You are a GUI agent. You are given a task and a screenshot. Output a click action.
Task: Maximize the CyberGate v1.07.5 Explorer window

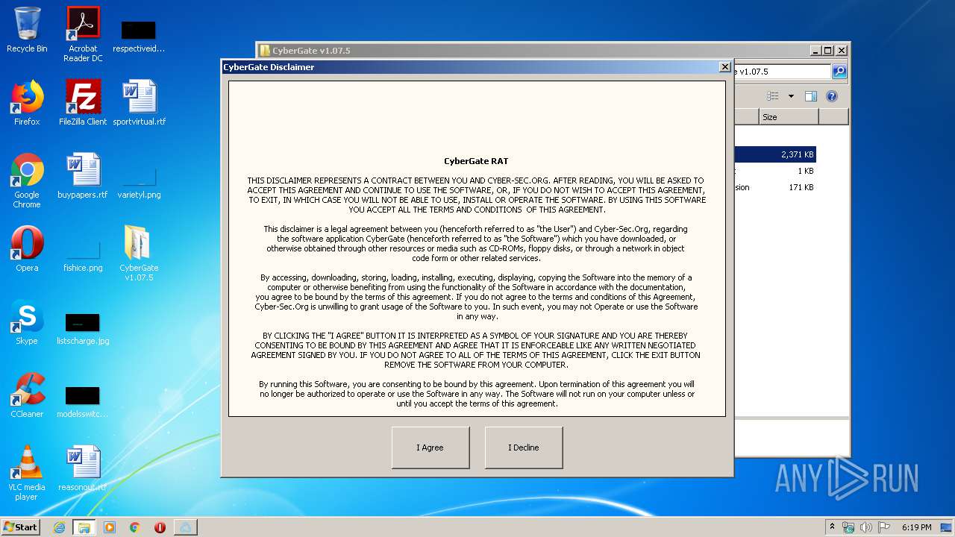coord(828,51)
